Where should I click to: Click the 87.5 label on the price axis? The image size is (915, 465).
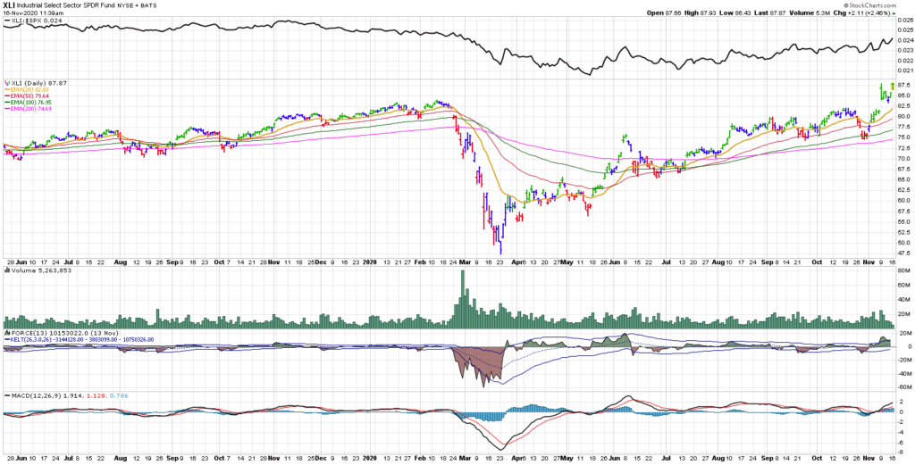pyautogui.click(x=903, y=85)
